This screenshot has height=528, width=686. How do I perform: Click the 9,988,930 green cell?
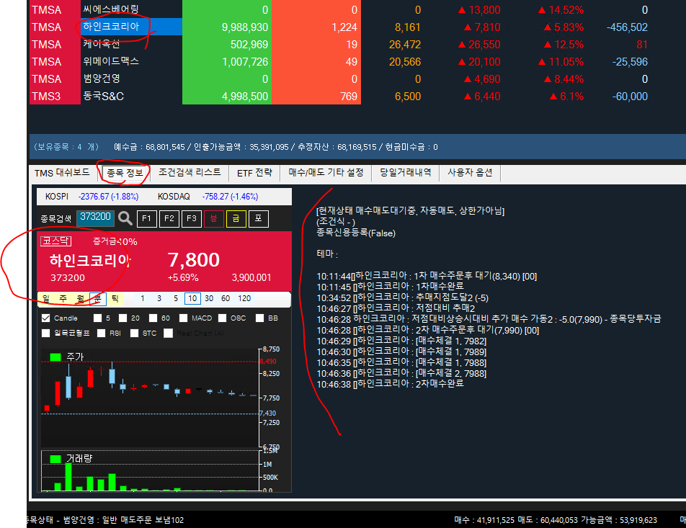pos(227,27)
